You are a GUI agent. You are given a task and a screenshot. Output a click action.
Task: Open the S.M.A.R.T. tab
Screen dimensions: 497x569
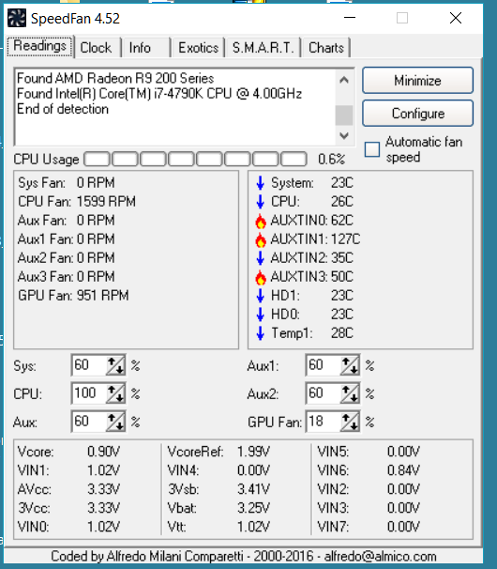pos(263,48)
